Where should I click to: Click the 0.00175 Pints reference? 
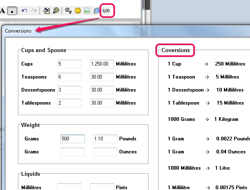pos(231,188)
